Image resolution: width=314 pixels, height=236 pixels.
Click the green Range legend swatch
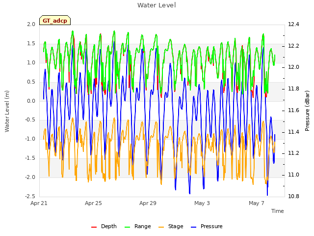(128, 227)
